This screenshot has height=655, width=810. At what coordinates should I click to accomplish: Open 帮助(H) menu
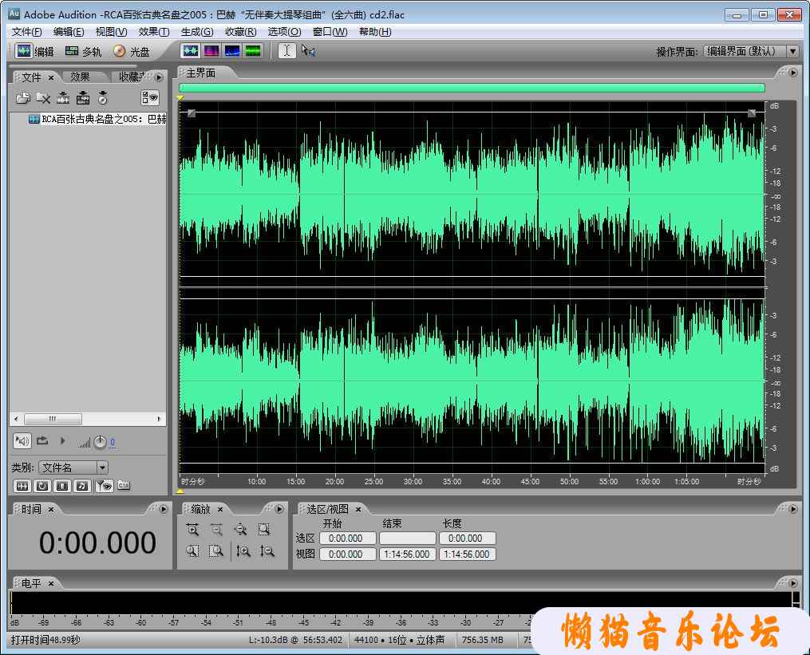[x=374, y=32]
